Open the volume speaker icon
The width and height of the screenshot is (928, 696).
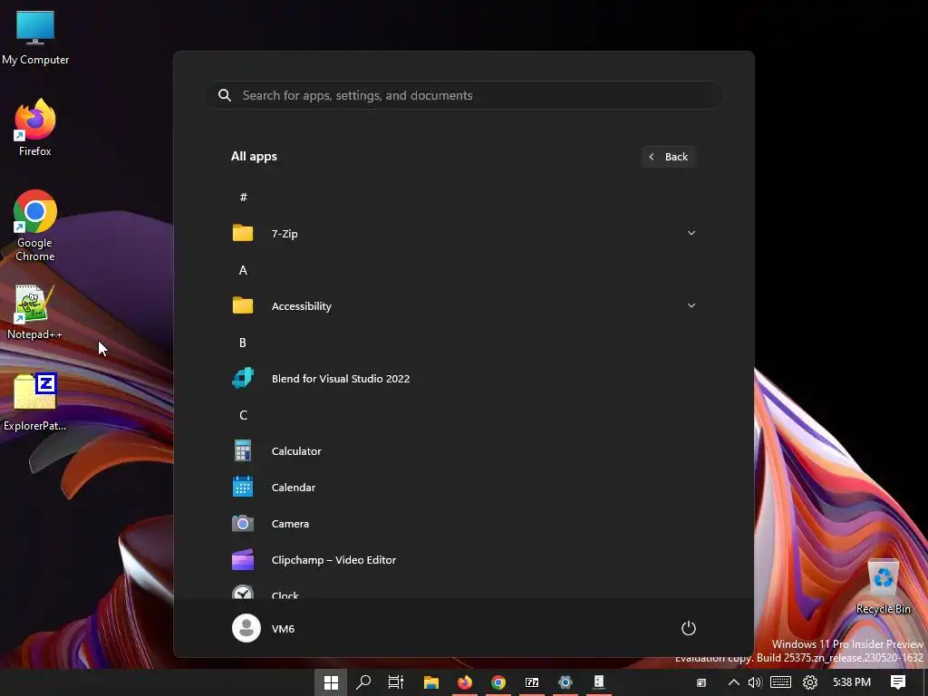pyautogui.click(x=755, y=682)
